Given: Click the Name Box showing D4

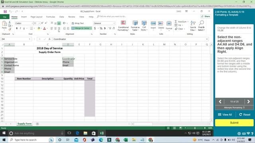Looking at the screenshot, I should tap(16, 39).
